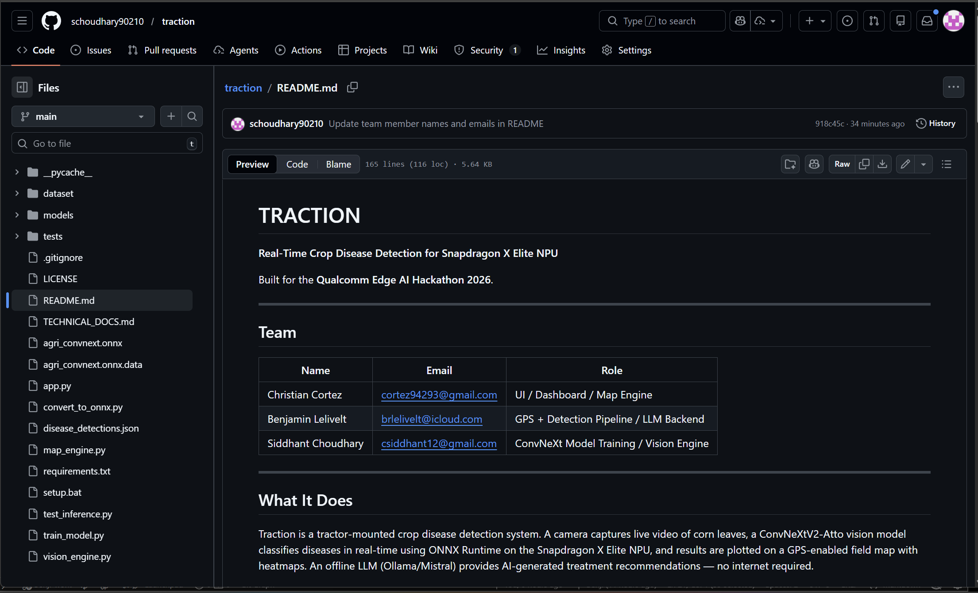Switch to Blame view
The image size is (978, 593).
click(x=338, y=164)
